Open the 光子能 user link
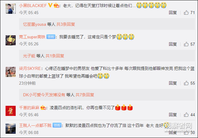198x138 pixels. click(29, 56)
